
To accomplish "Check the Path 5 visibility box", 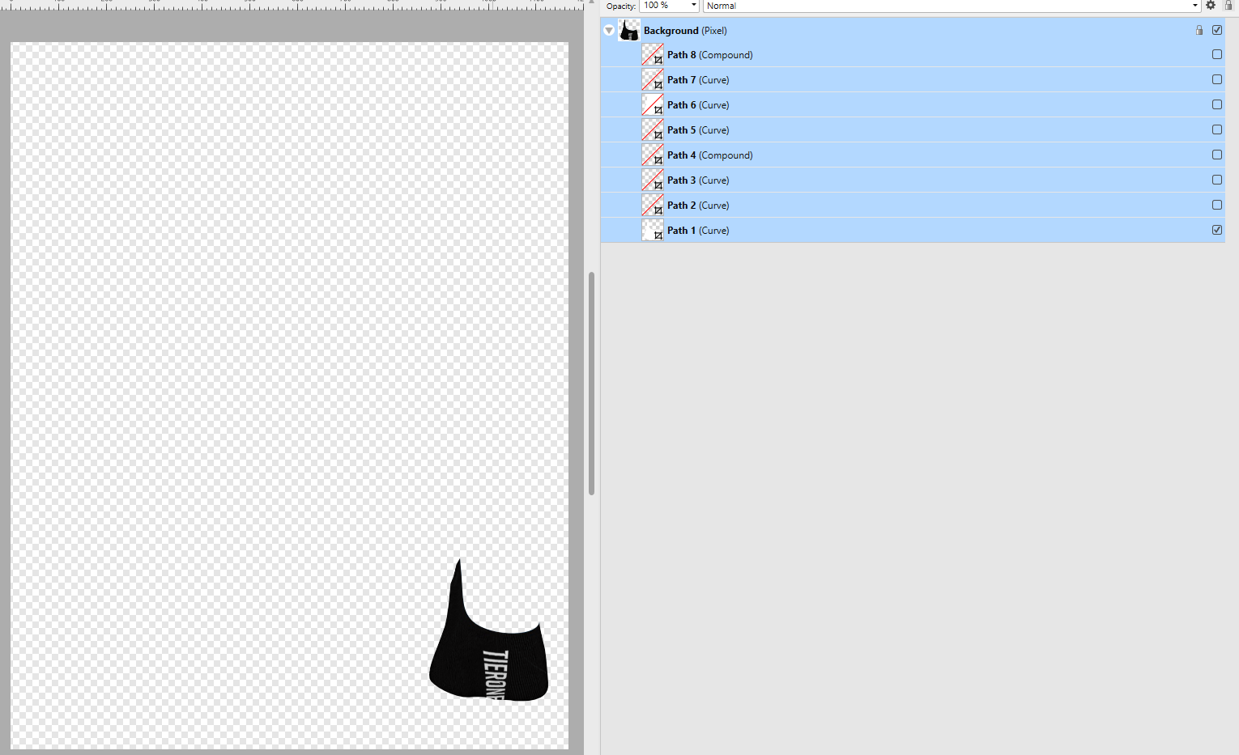I will point(1217,129).
